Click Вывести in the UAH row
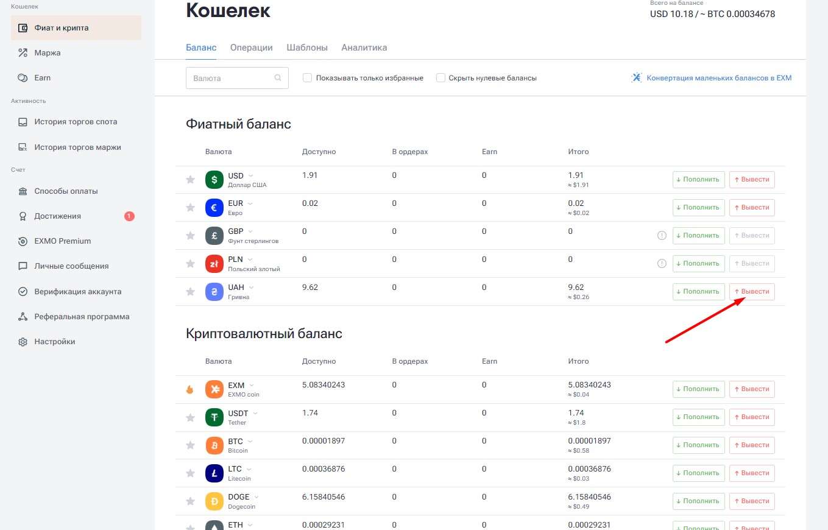Viewport: 828px width, 530px height. [x=752, y=292]
